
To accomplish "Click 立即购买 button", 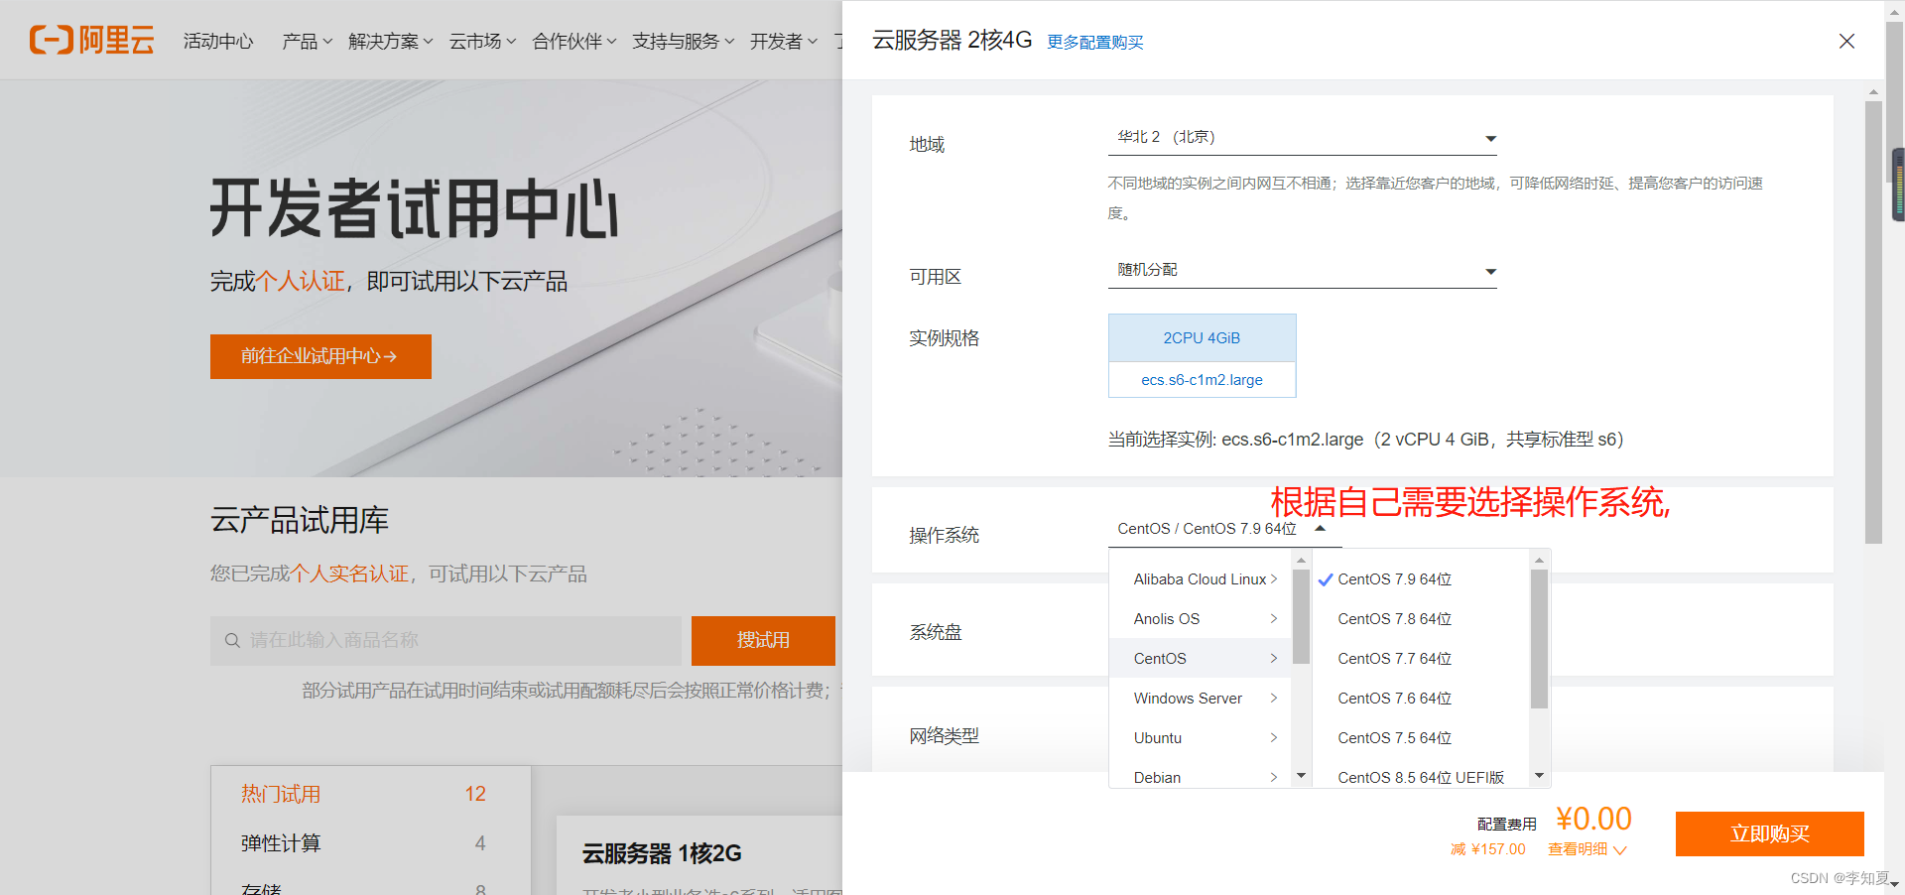I will tap(1769, 833).
